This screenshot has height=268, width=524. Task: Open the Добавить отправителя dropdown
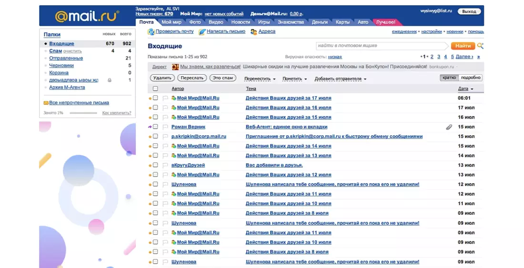340,79
